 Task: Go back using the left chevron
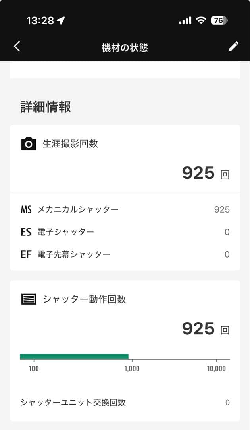(17, 46)
